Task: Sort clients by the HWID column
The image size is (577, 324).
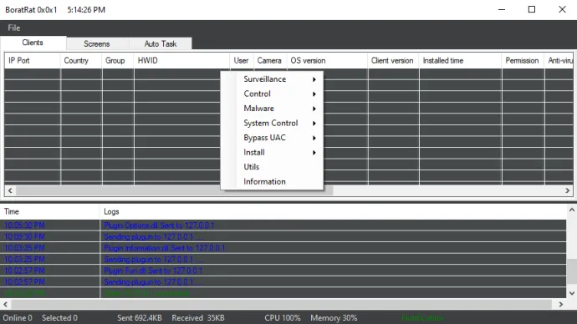Action: [x=181, y=61]
